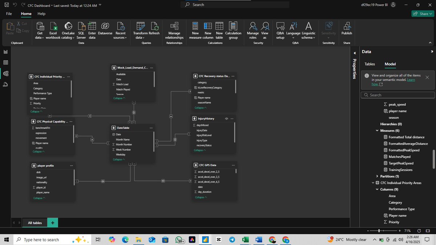Click the Transform data button
The image size is (436, 245).
(x=140, y=30)
